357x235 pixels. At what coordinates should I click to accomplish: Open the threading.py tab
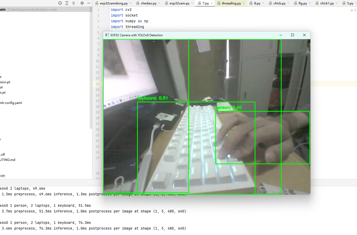coord(230,3)
